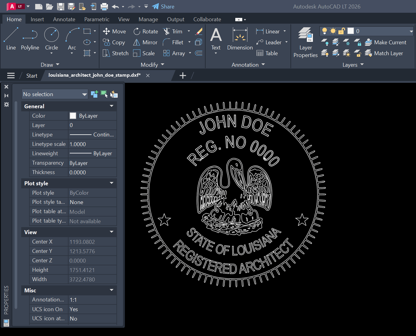Screen dimensions: 416x336
Task: Click the ByLayer color swatch in Properties
Action: (73, 116)
